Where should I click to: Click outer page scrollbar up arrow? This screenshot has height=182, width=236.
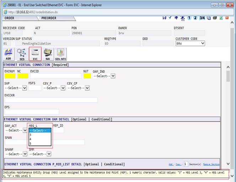click(x=232, y=23)
